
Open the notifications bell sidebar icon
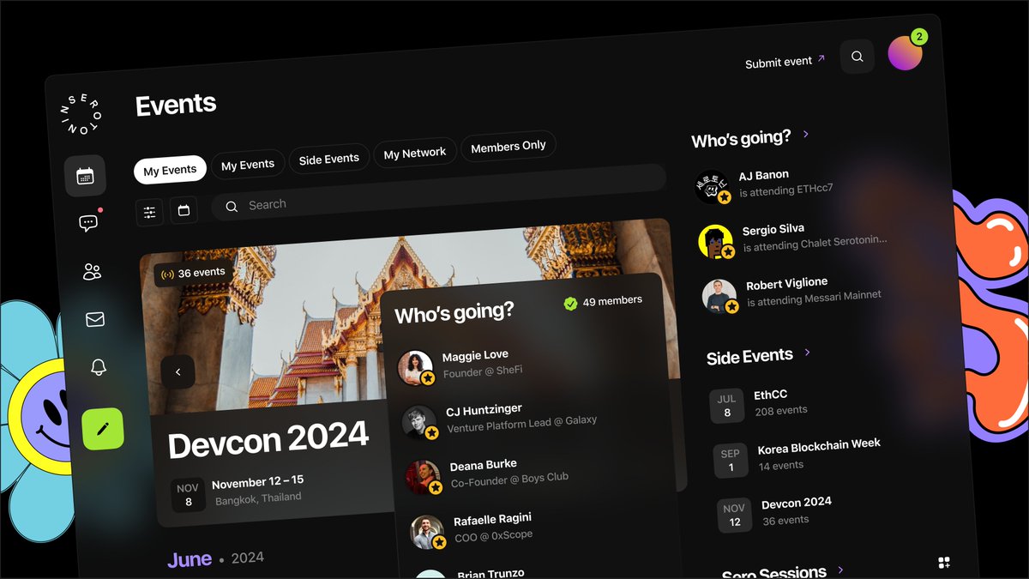click(99, 367)
